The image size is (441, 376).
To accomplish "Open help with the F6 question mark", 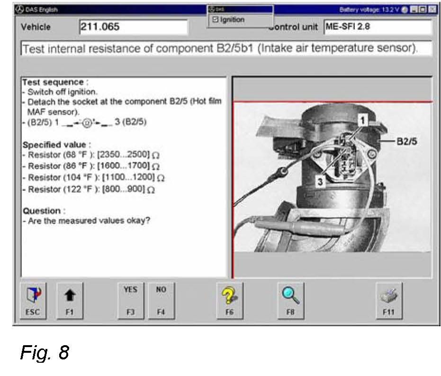I will (230, 300).
